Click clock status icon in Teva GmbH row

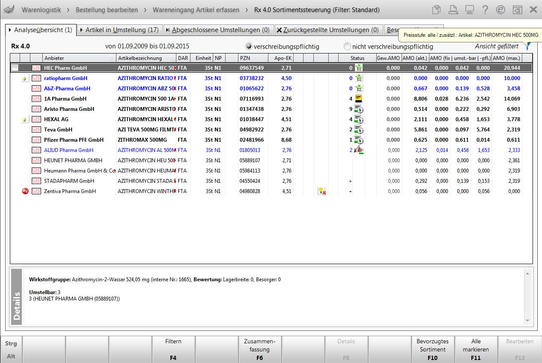click(x=359, y=129)
